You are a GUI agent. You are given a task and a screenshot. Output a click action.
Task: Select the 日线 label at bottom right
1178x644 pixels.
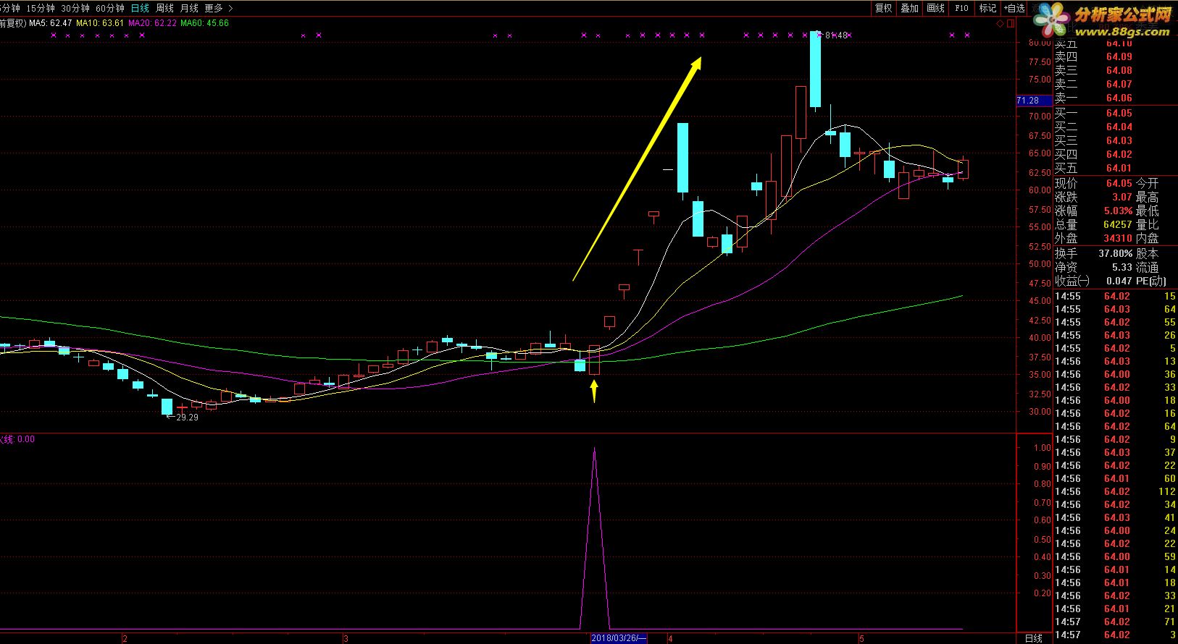[1034, 638]
